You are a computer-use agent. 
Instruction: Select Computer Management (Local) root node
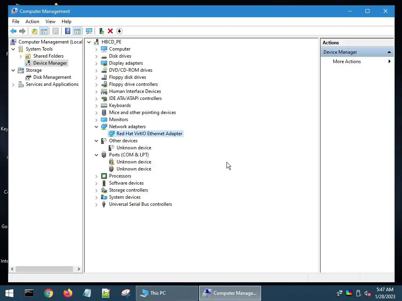(x=50, y=42)
